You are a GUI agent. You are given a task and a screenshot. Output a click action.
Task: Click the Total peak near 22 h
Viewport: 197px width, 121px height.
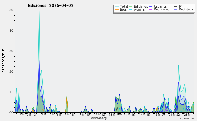(178, 66)
